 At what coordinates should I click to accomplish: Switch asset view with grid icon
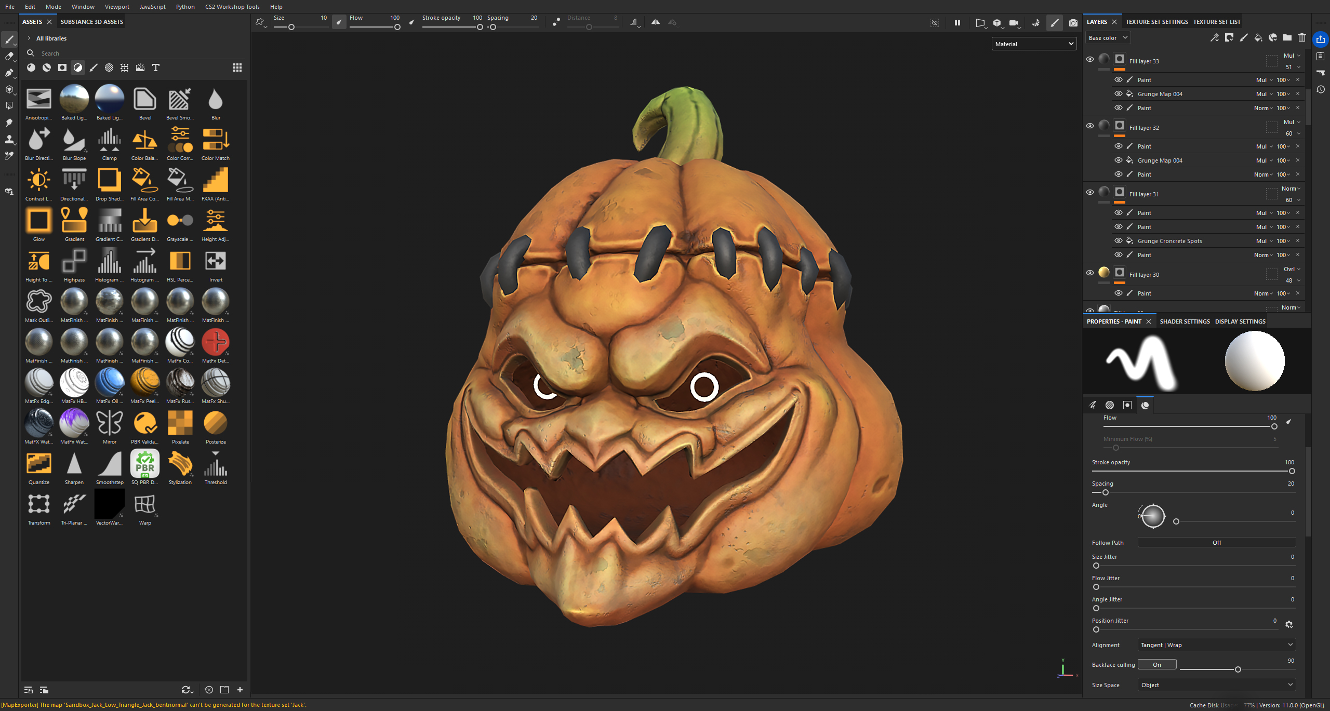point(237,68)
